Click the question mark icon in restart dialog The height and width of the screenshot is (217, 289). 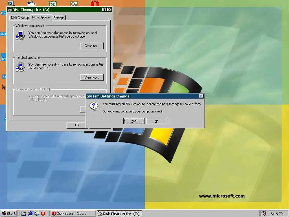click(94, 107)
